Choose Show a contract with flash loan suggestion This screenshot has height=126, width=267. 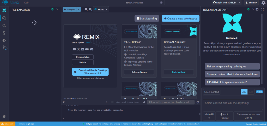click(x=232, y=74)
